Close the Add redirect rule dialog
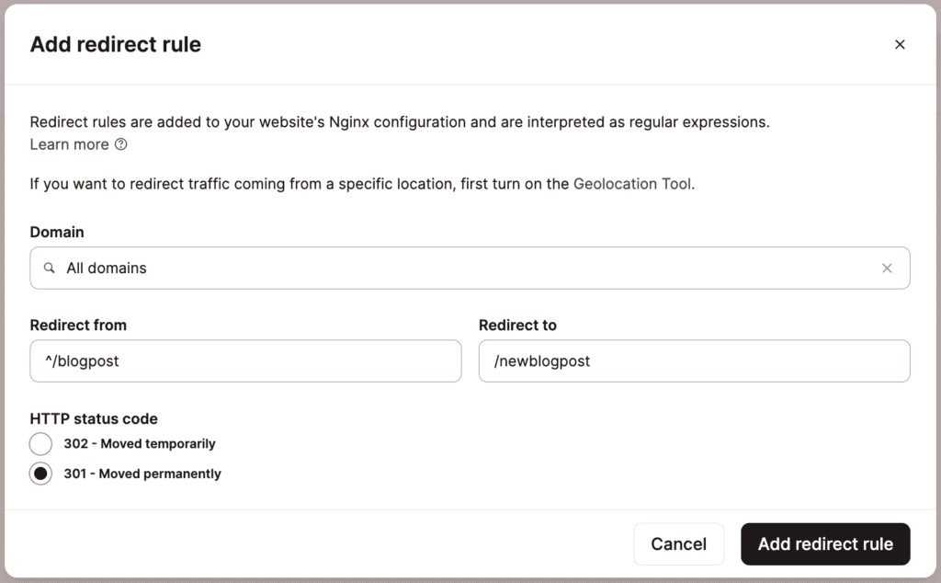This screenshot has width=941, height=583. point(900,43)
